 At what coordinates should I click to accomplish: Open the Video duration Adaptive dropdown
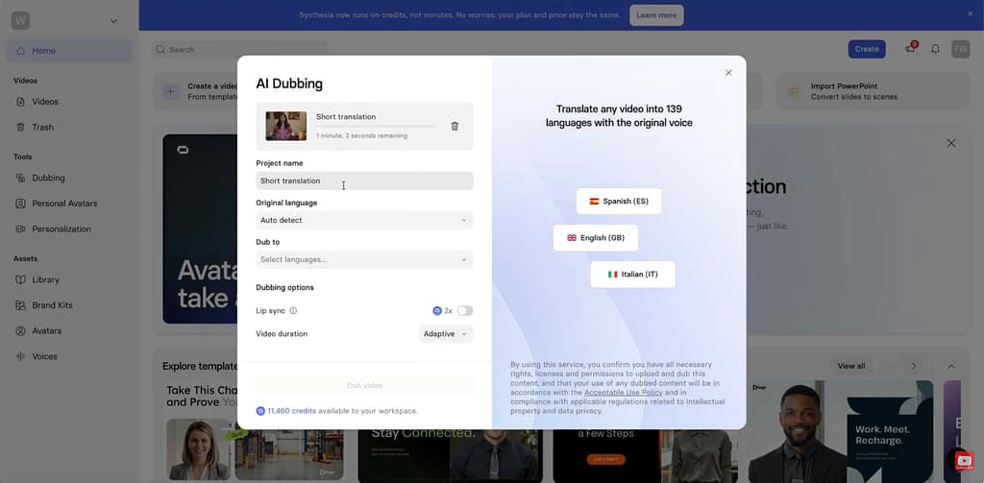(446, 334)
